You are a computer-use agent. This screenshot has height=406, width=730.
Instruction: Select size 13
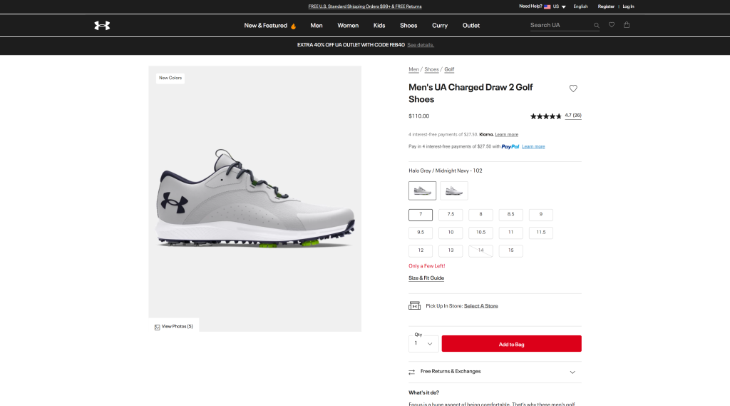tap(451, 250)
